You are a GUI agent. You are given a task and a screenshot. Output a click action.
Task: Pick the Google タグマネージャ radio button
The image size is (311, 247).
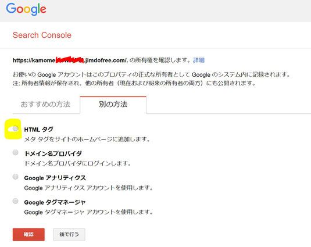pos(15,201)
